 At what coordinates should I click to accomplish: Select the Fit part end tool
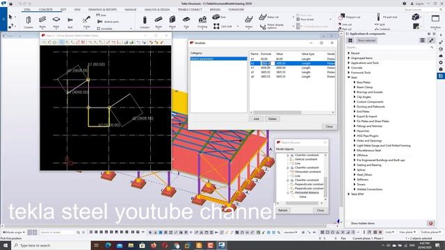pos(387,17)
